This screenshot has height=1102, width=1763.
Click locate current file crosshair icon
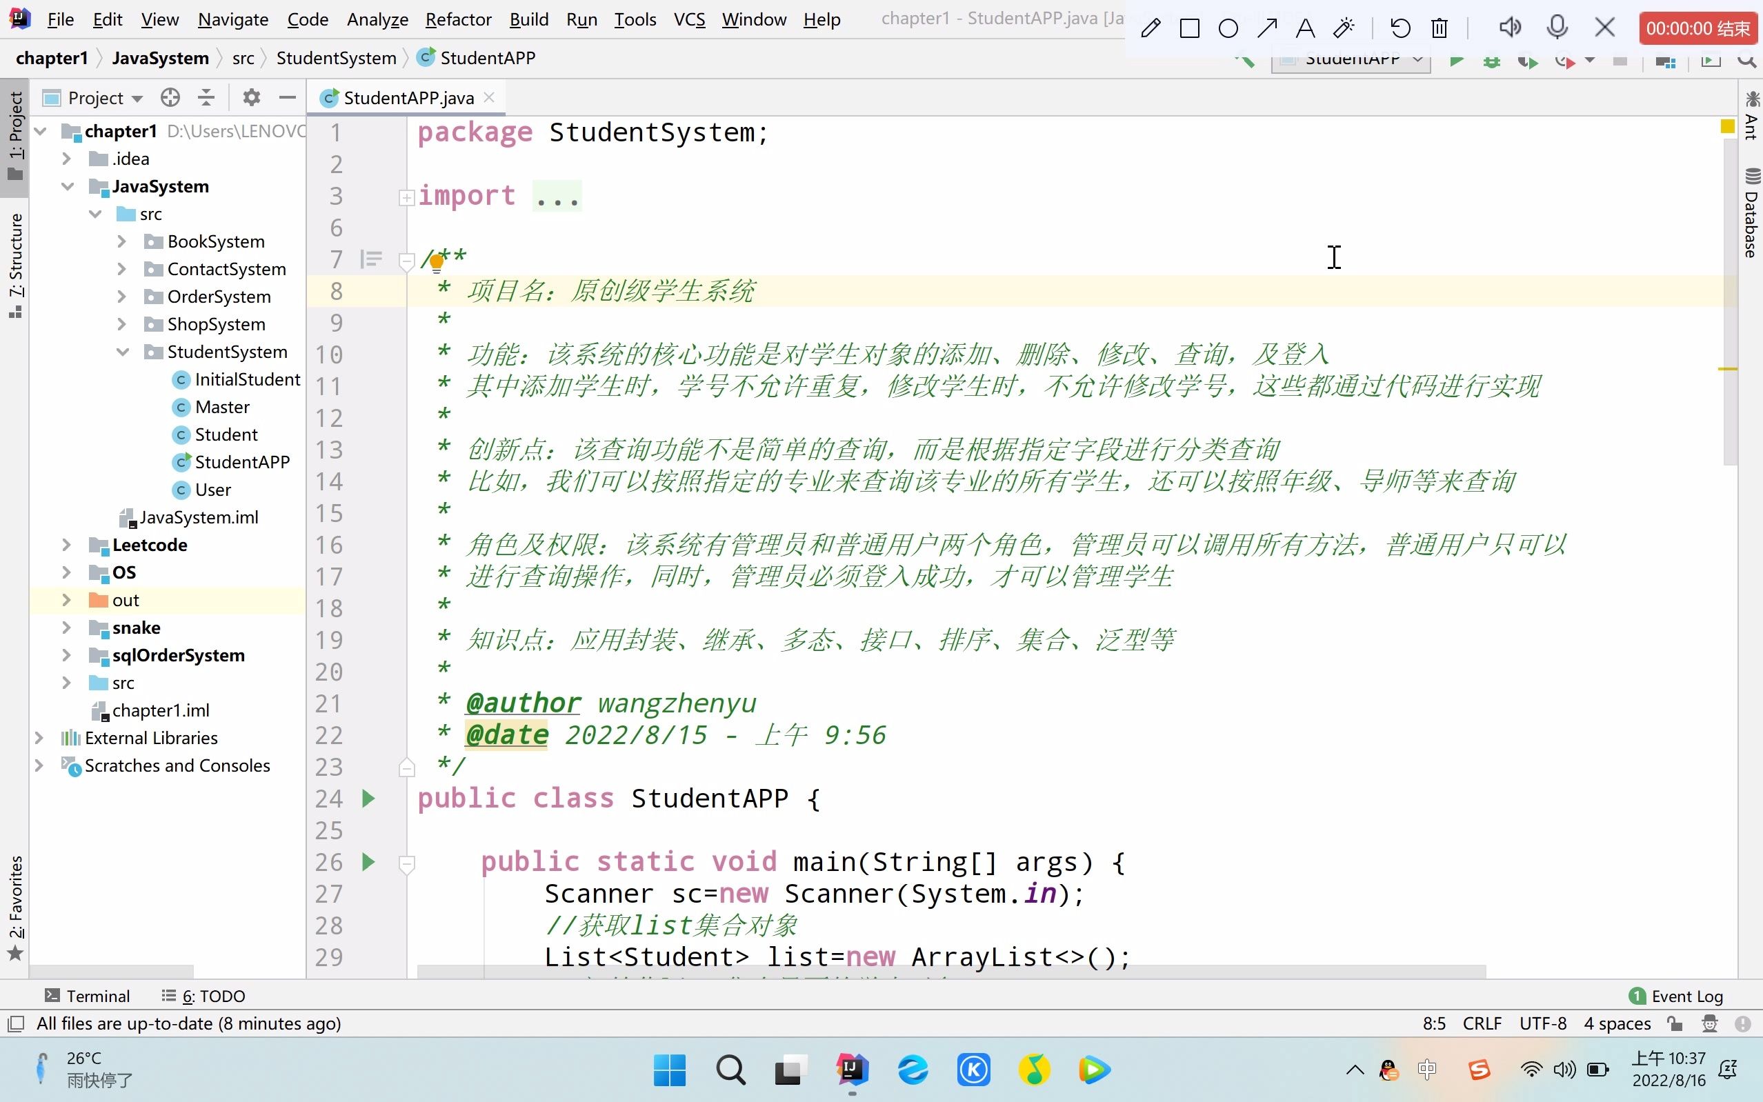[x=170, y=98]
